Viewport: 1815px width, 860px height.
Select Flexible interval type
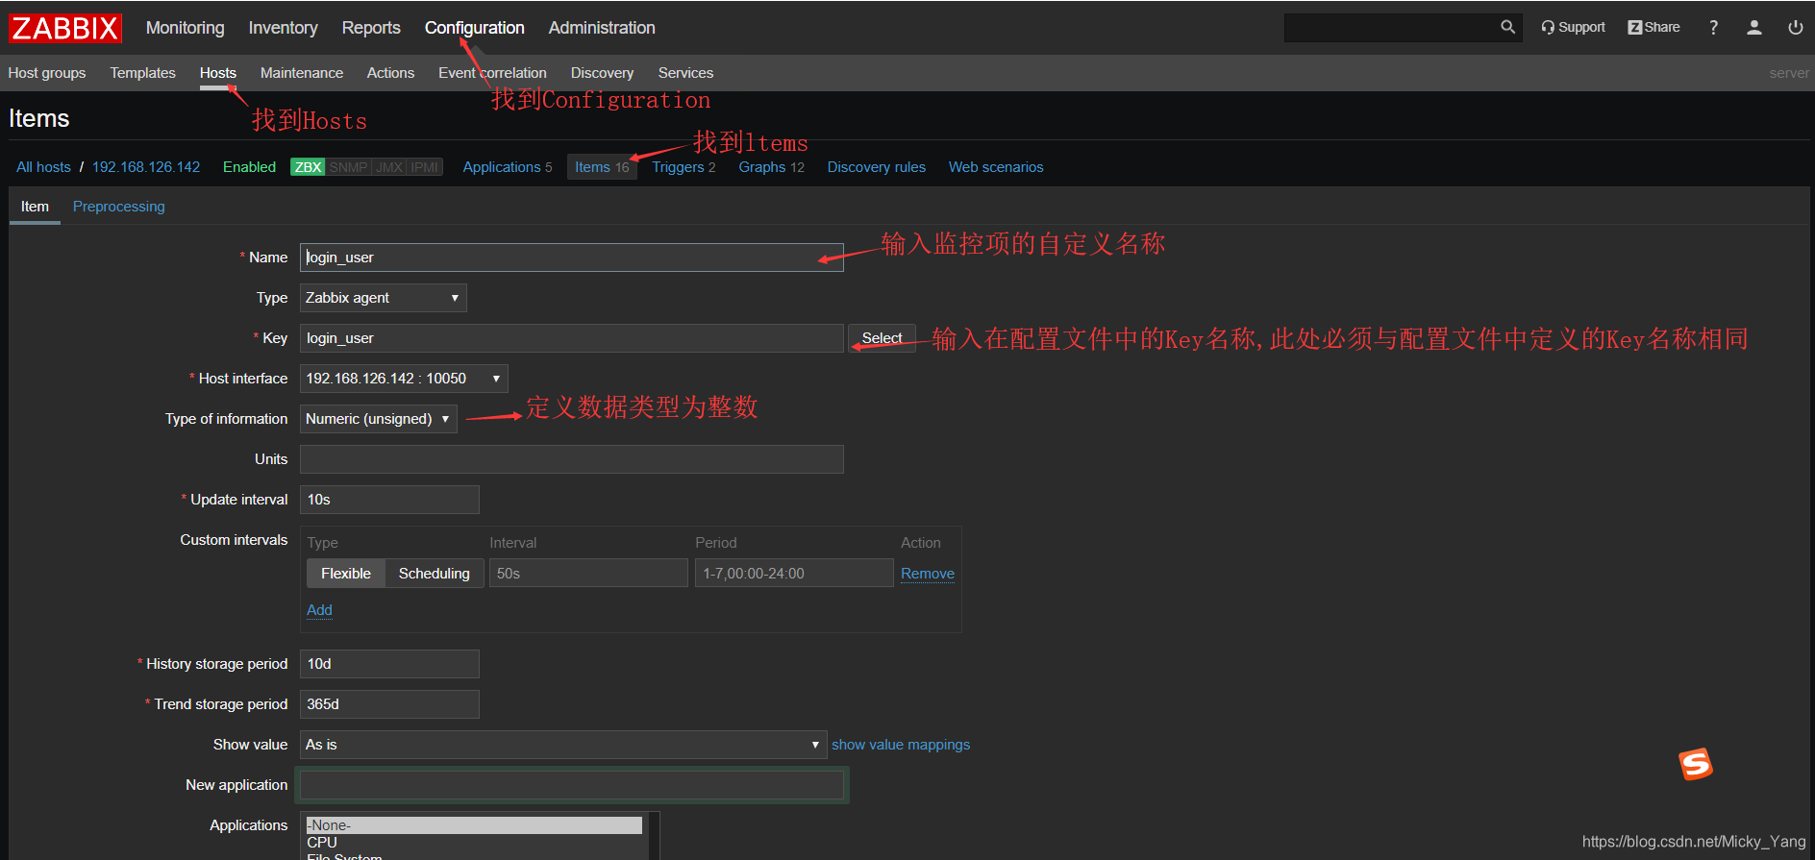click(346, 574)
